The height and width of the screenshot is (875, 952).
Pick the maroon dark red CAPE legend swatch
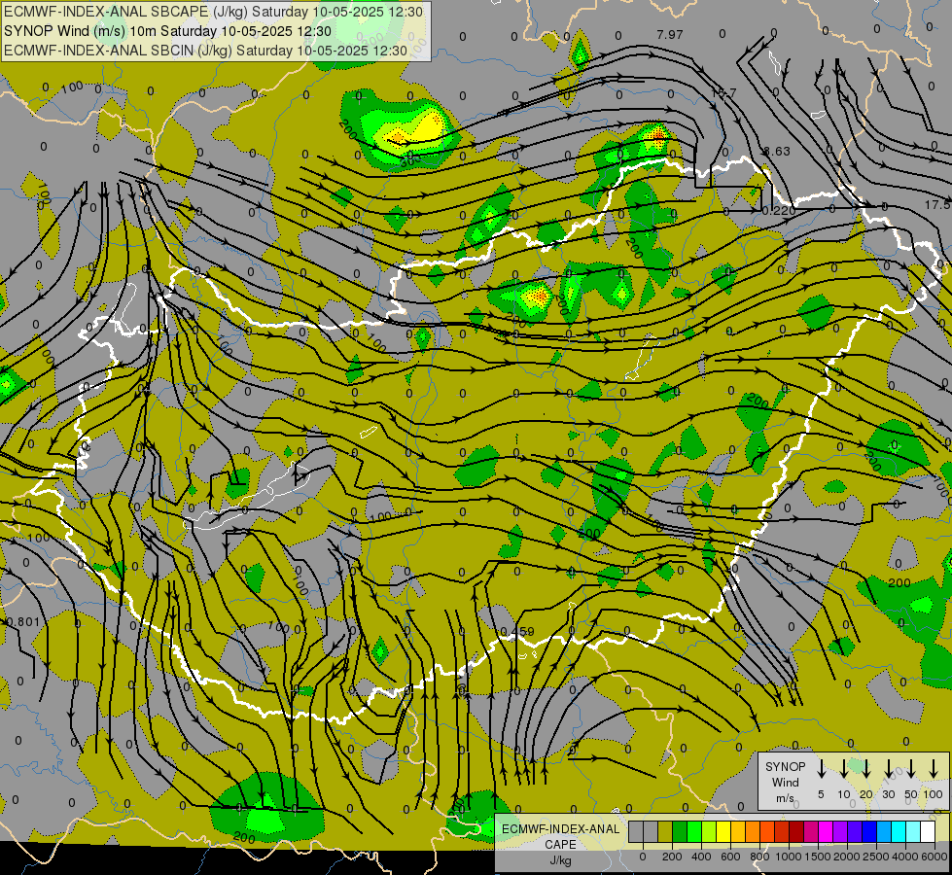(x=796, y=831)
